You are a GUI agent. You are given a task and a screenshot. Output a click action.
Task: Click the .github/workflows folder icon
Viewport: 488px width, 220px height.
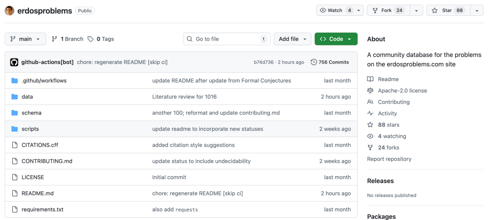[14, 81]
